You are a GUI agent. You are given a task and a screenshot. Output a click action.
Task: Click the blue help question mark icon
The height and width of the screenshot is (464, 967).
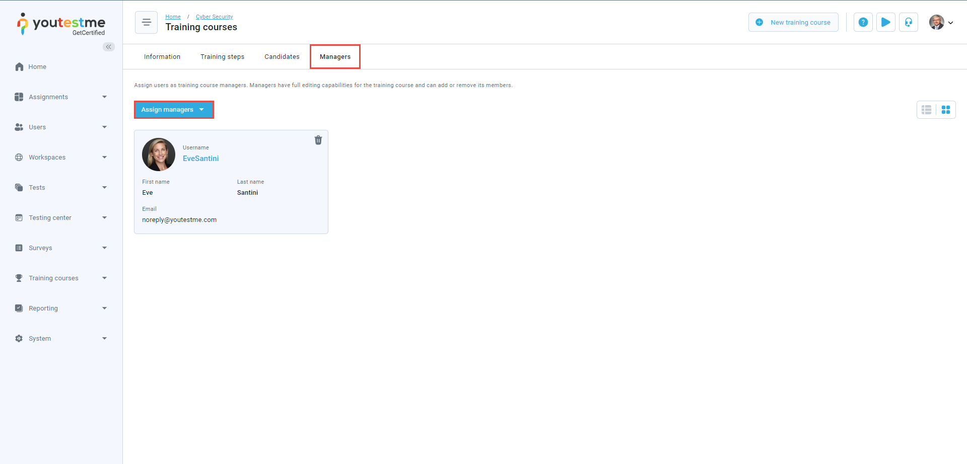863,22
